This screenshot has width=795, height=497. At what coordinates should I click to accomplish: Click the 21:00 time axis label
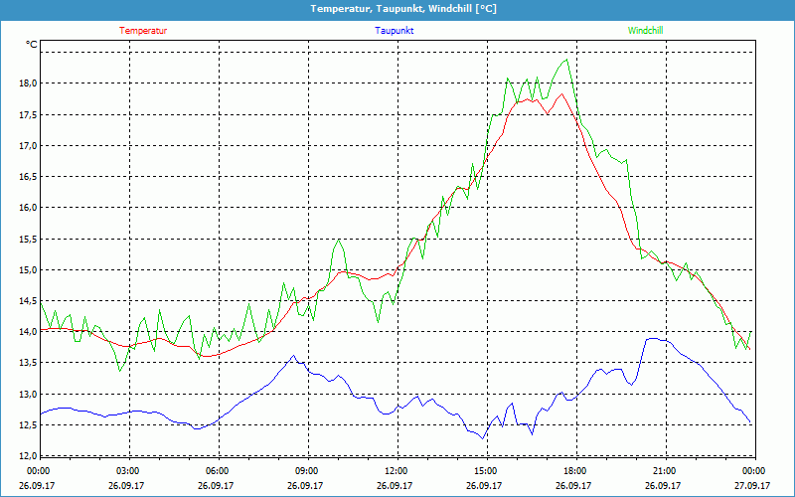tap(664, 471)
